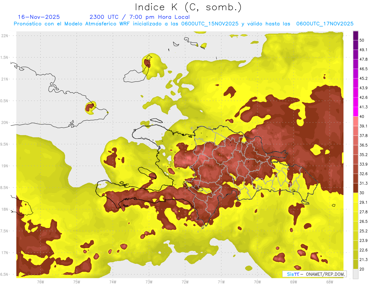Click the longitude axis label '69W'

click(293, 282)
